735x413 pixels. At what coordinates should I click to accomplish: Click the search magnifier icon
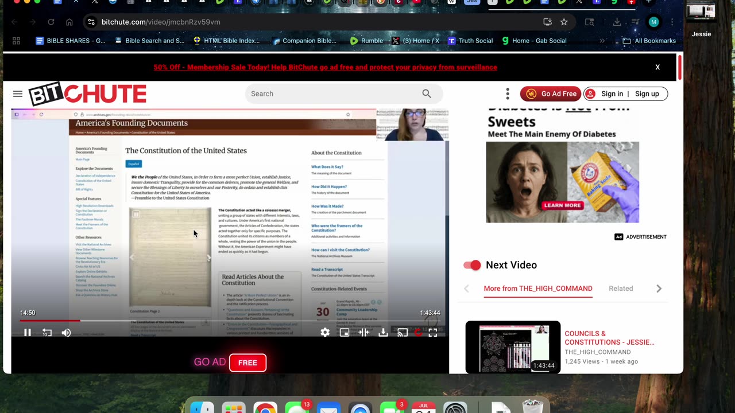(x=427, y=93)
